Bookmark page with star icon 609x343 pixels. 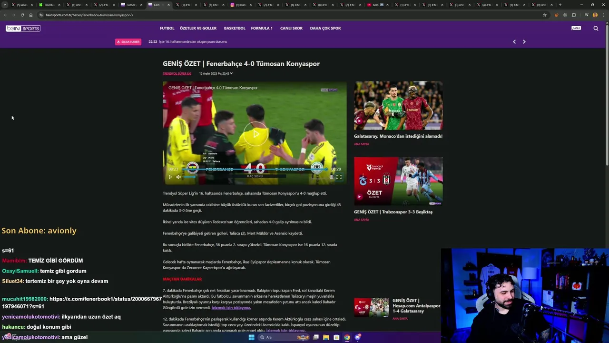545,15
